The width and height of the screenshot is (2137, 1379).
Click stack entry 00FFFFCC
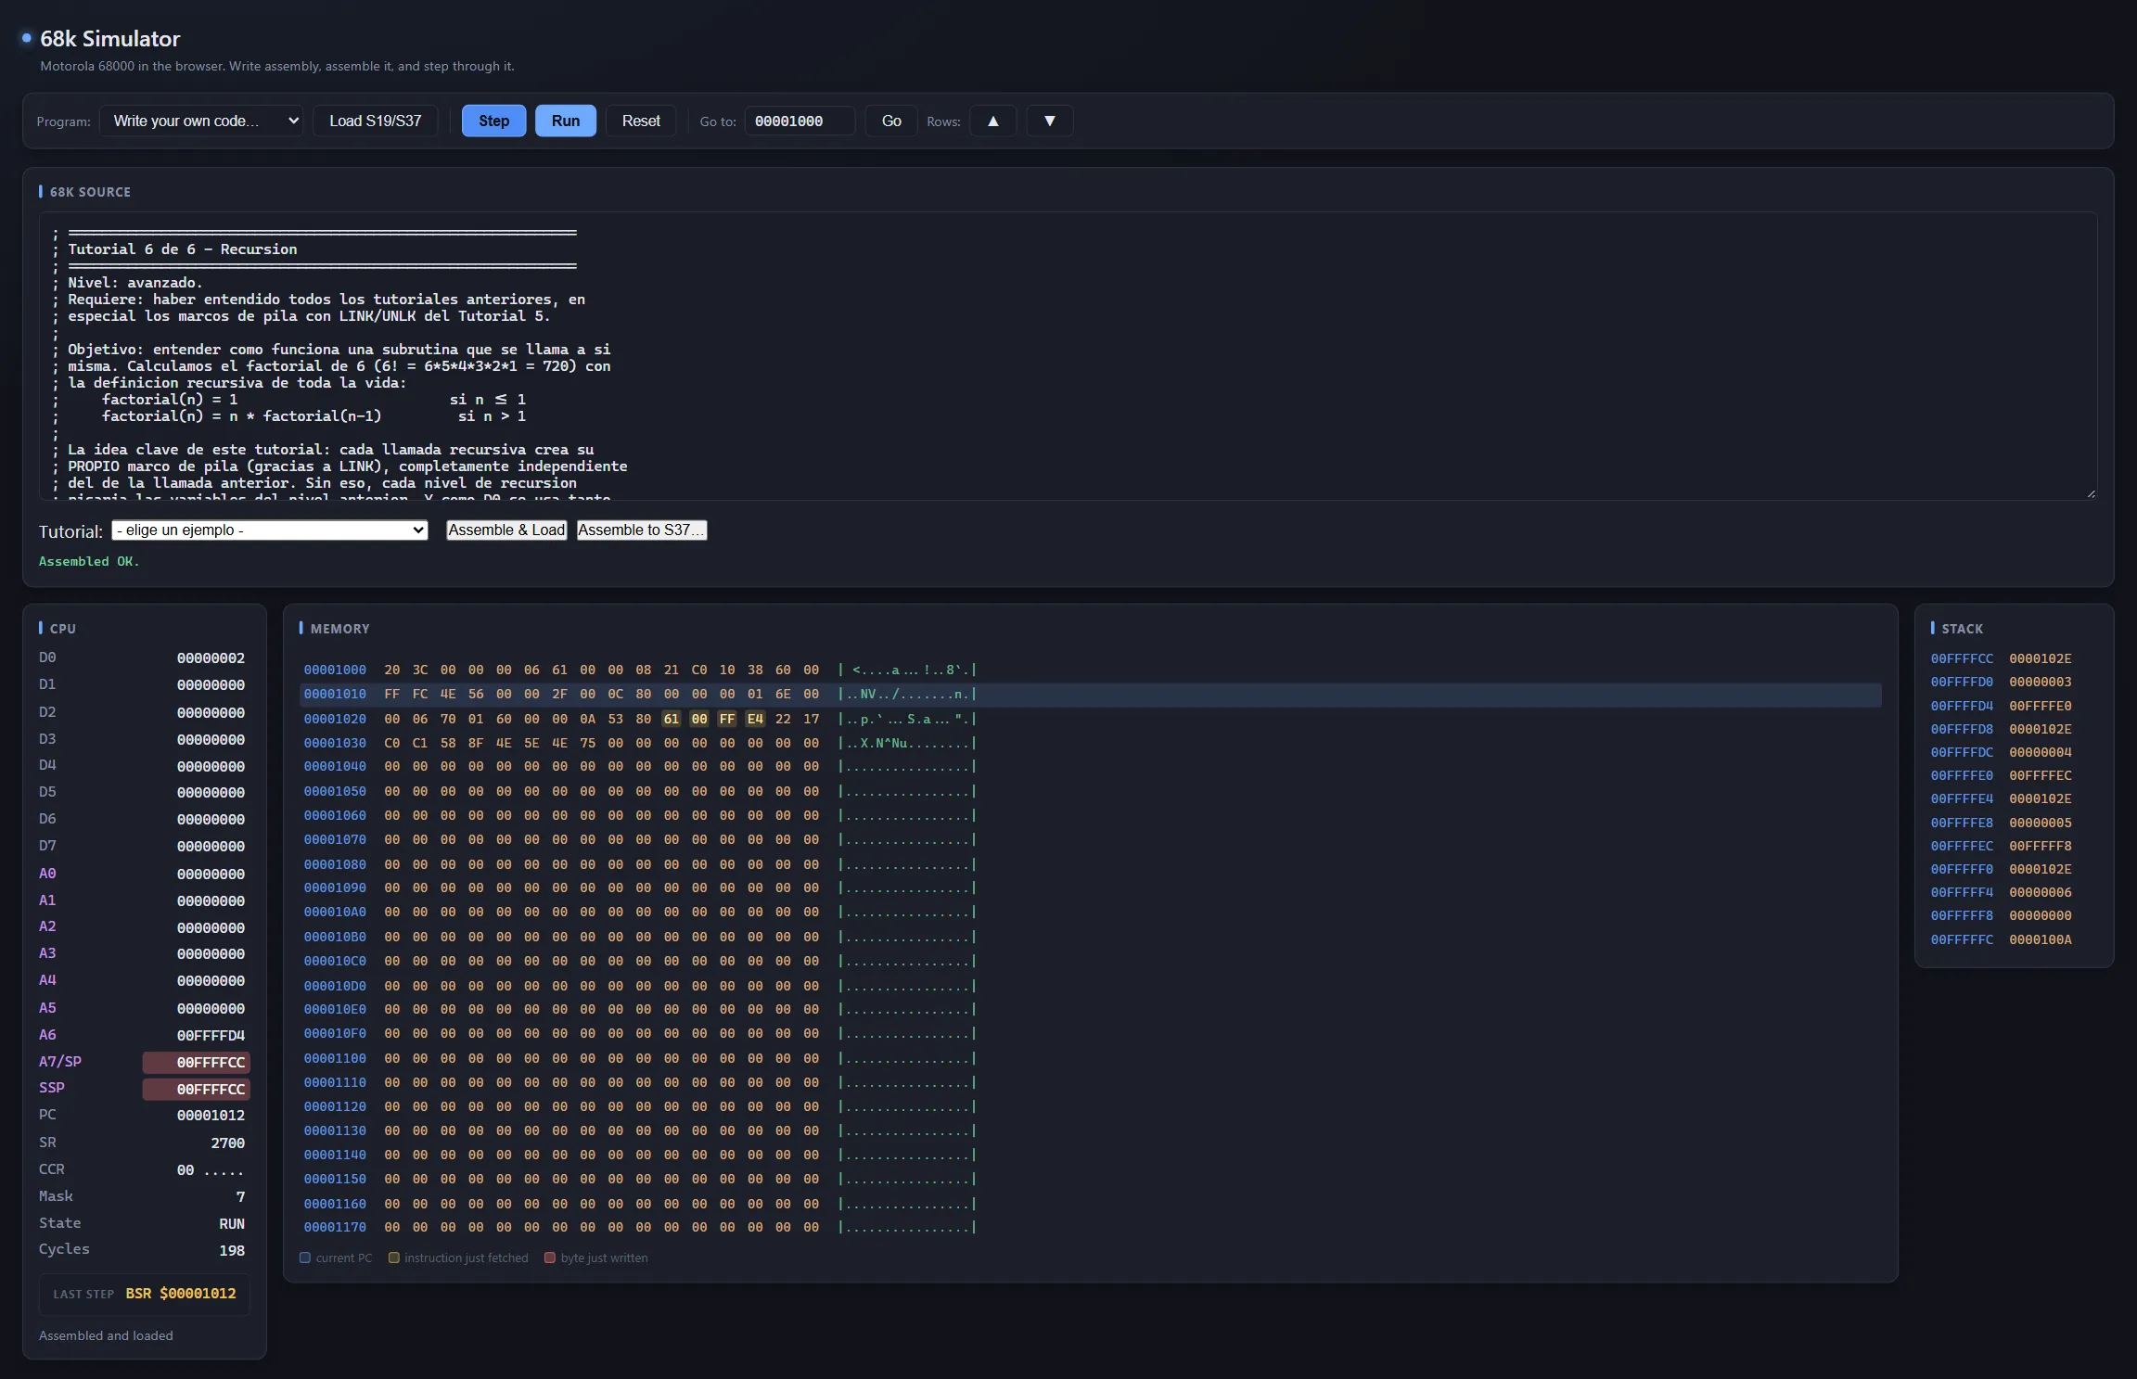pyautogui.click(x=1962, y=658)
